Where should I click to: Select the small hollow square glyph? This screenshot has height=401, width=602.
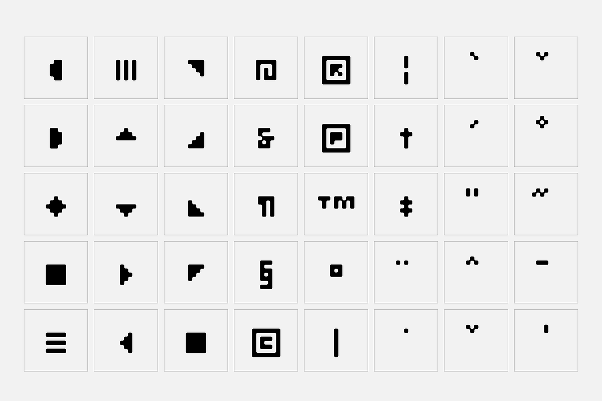pos(336,271)
